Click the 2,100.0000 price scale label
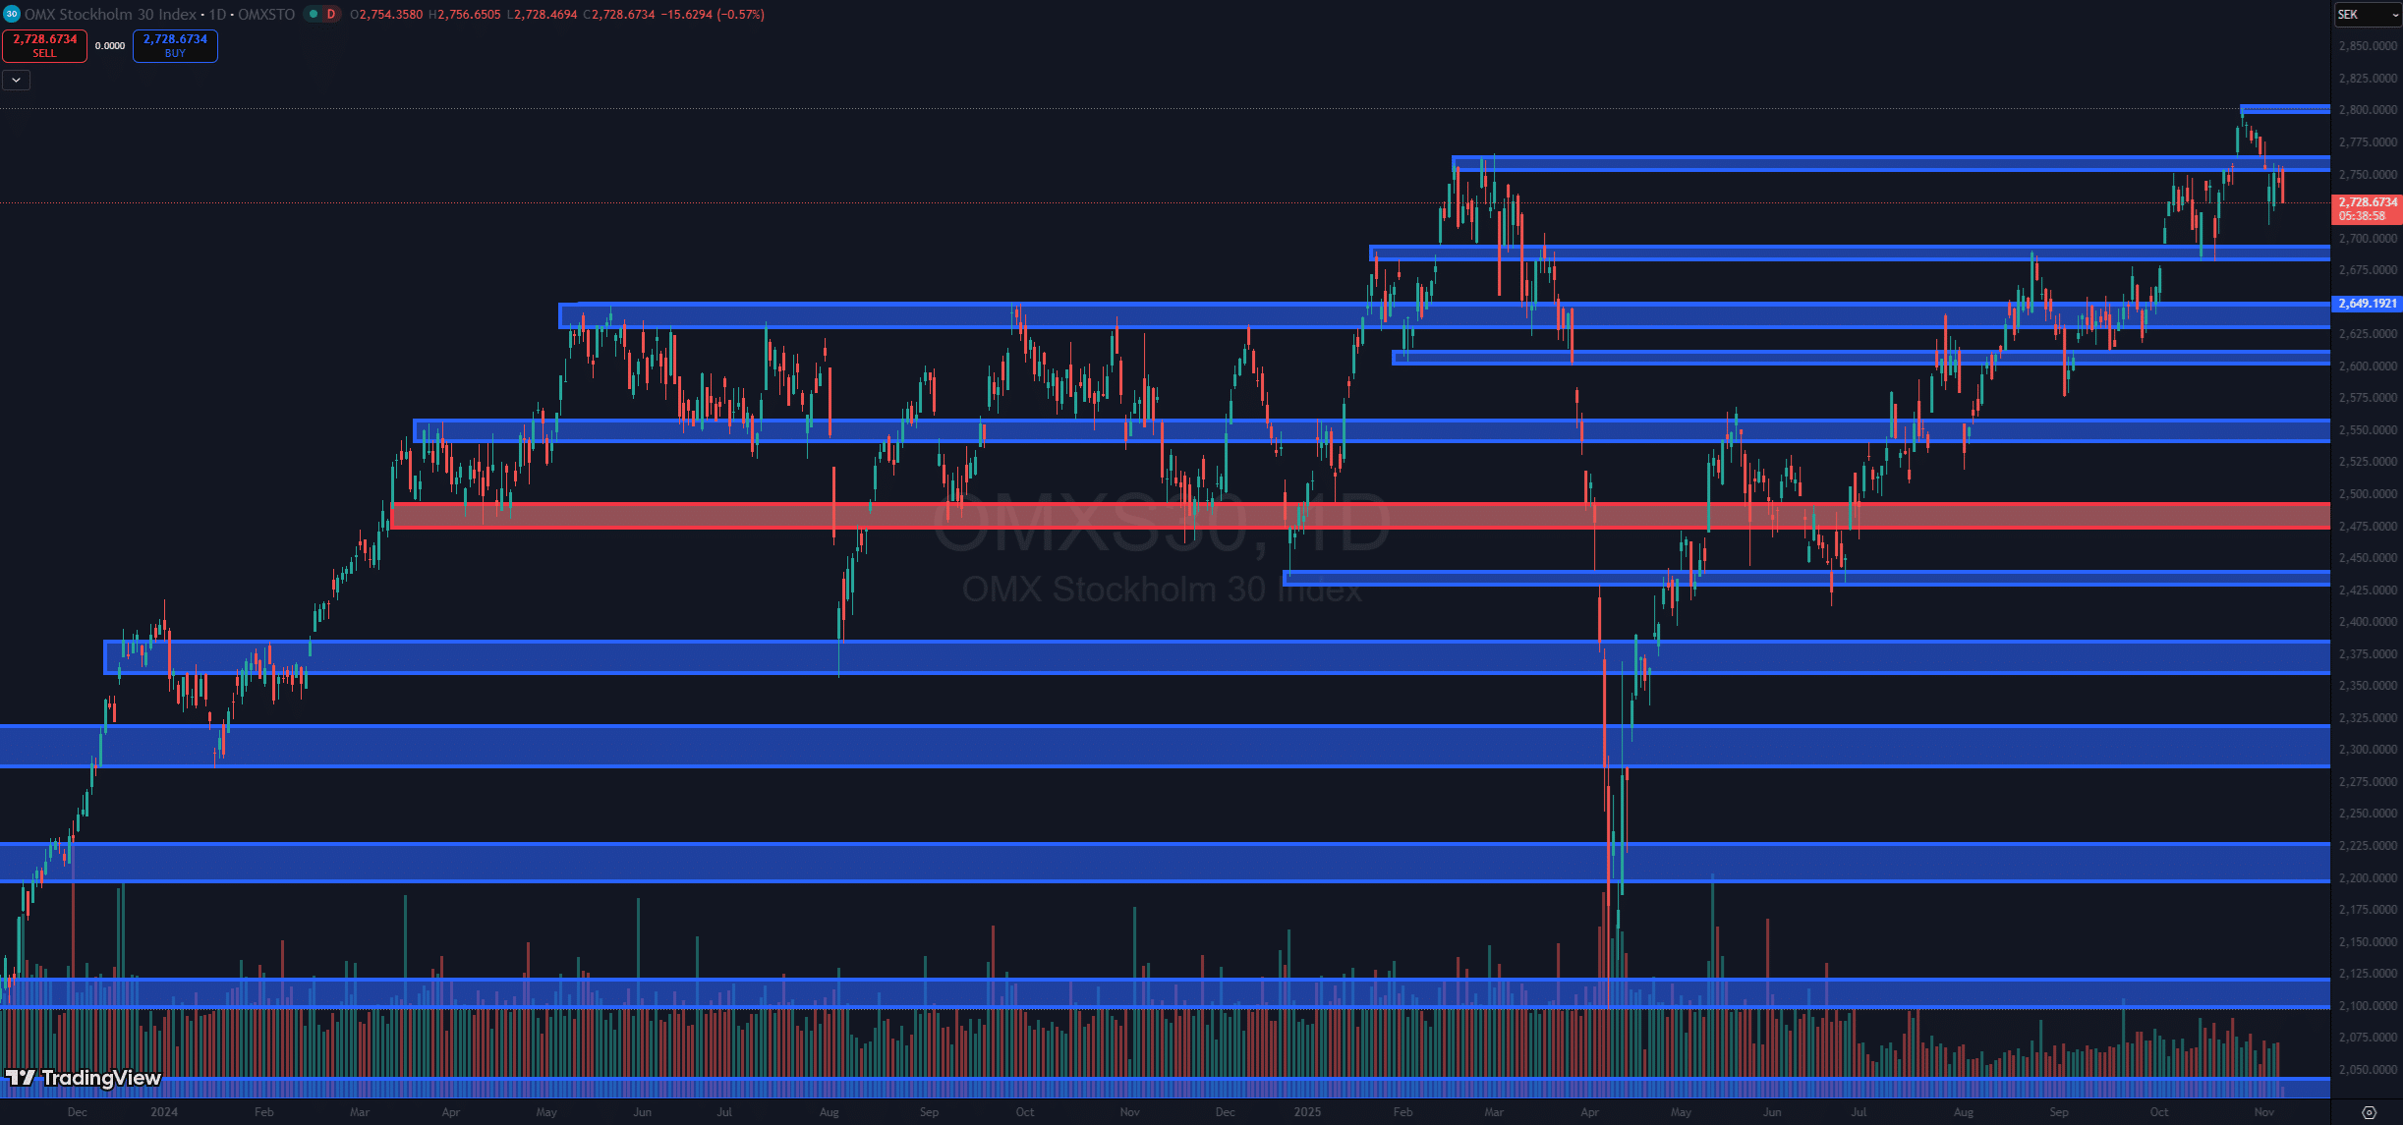 coord(2368,1006)
